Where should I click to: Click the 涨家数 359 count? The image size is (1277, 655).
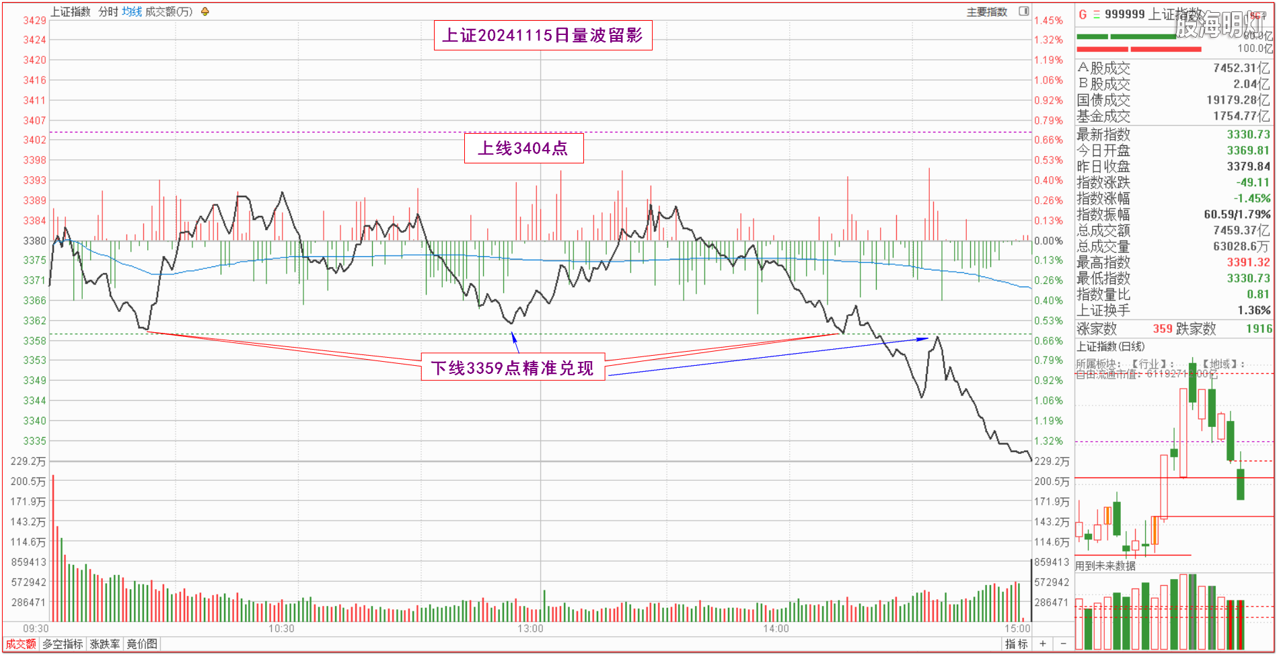click(1163, 329)
